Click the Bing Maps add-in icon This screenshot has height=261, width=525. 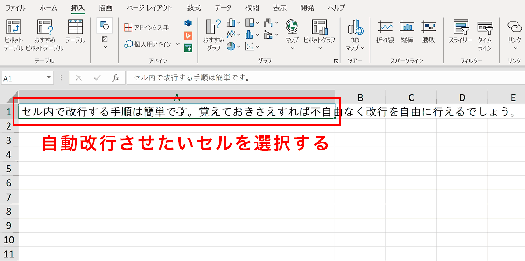[x=188, y=35]
